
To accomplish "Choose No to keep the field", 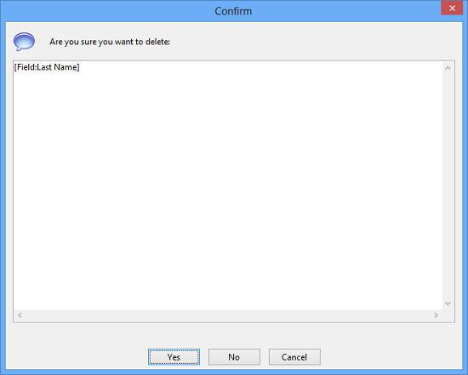I will [234, 357].
